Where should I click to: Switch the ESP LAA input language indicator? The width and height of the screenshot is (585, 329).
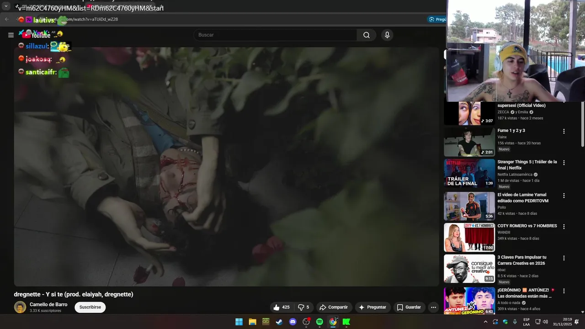[x=526, y=322]
